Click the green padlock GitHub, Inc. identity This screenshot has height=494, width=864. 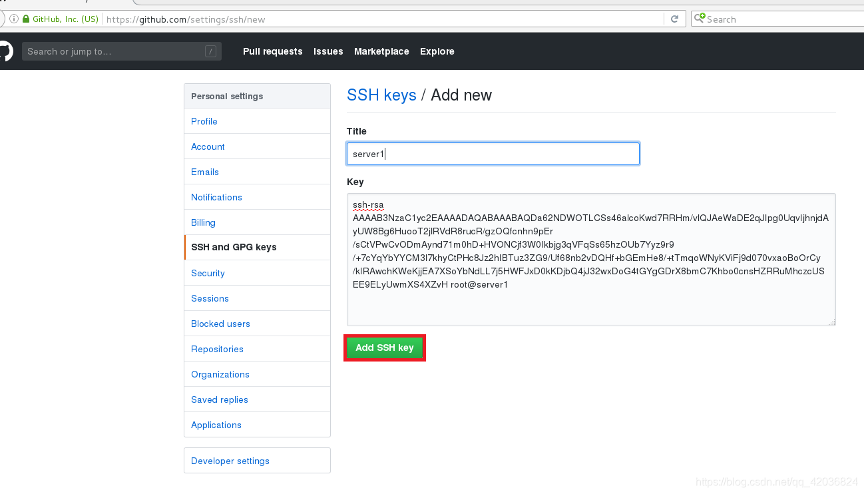click(61, 19)
